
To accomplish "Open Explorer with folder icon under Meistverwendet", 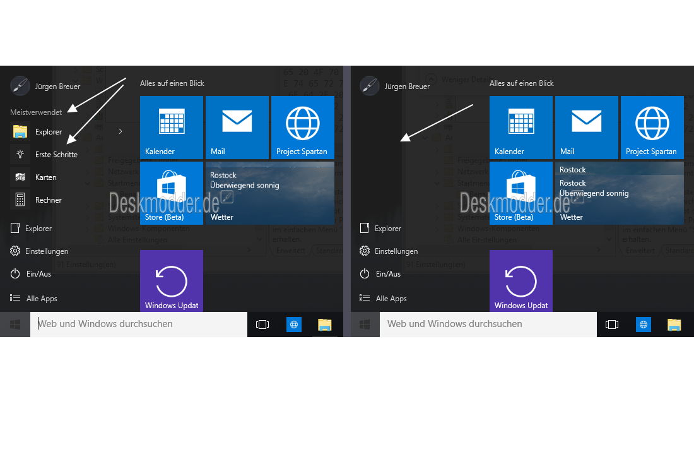I will point(38,131).
